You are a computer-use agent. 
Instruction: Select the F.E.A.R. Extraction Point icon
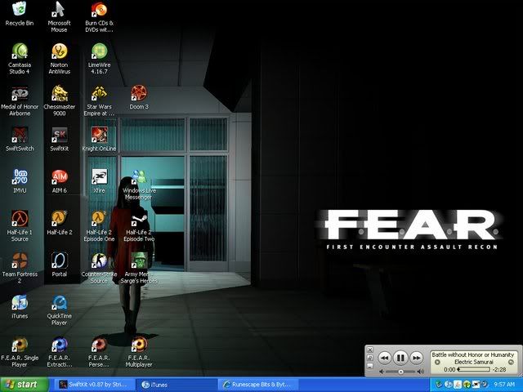coord(60,352)
